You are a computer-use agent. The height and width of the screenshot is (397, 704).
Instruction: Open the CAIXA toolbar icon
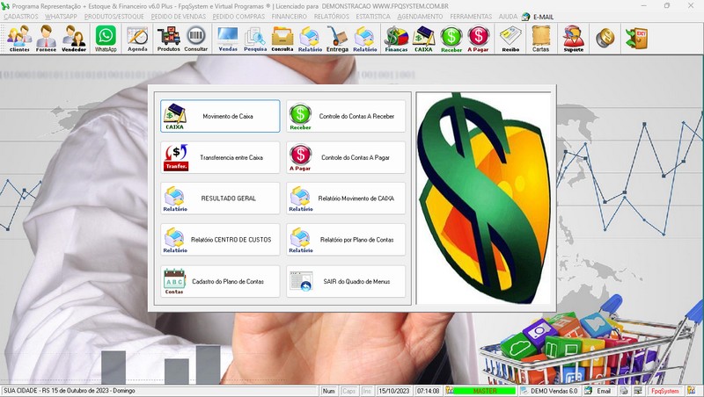click(423, 39)
